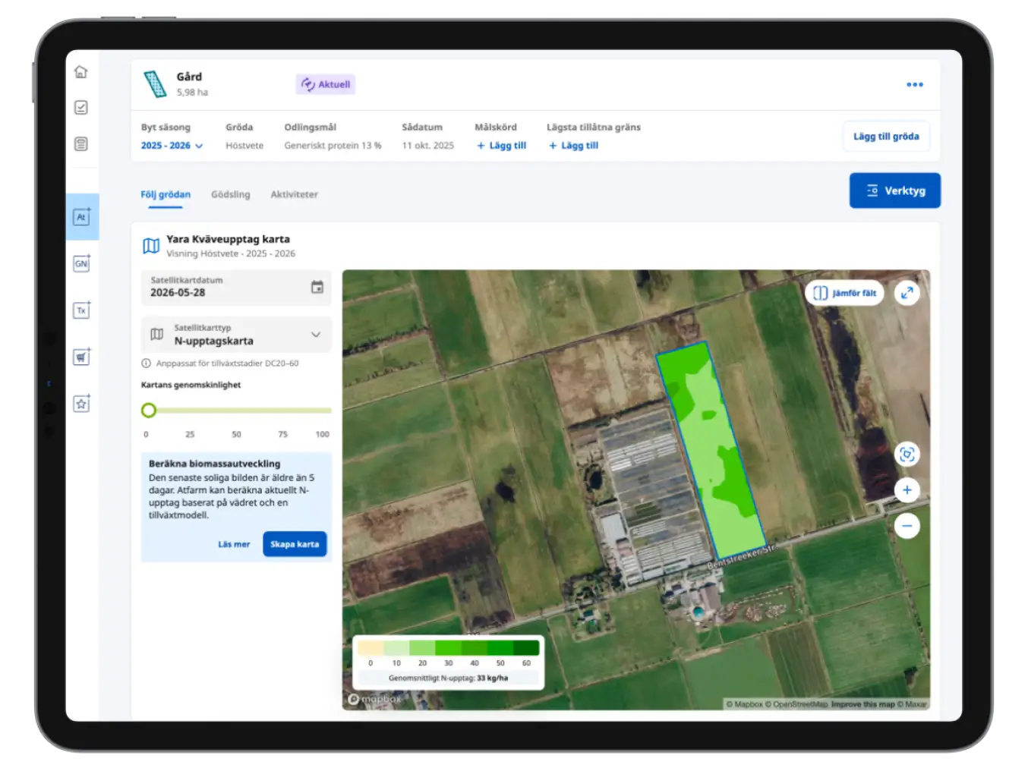Click the OpenStreetMap attribution link

796,704
